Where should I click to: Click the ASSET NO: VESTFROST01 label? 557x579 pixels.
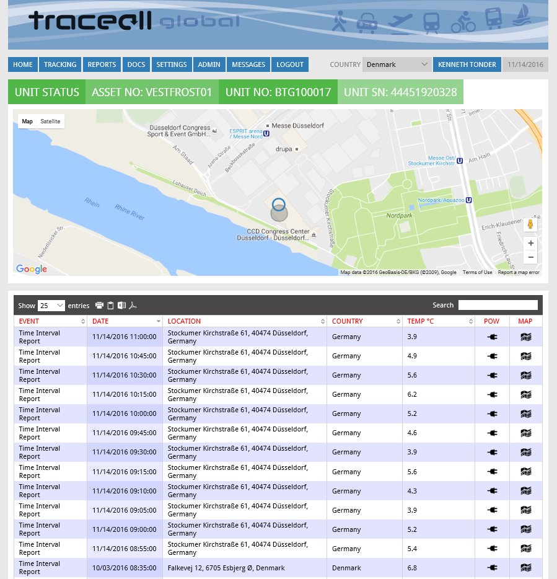[x=152, y=92]
